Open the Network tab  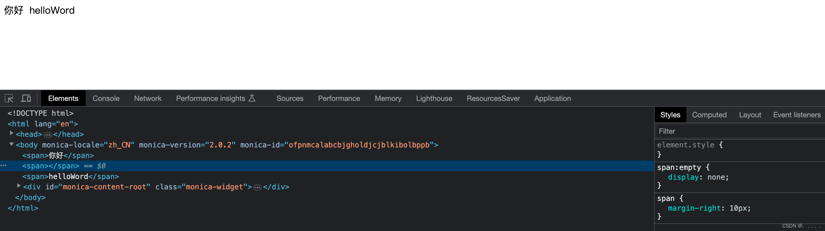click(148, 98)
